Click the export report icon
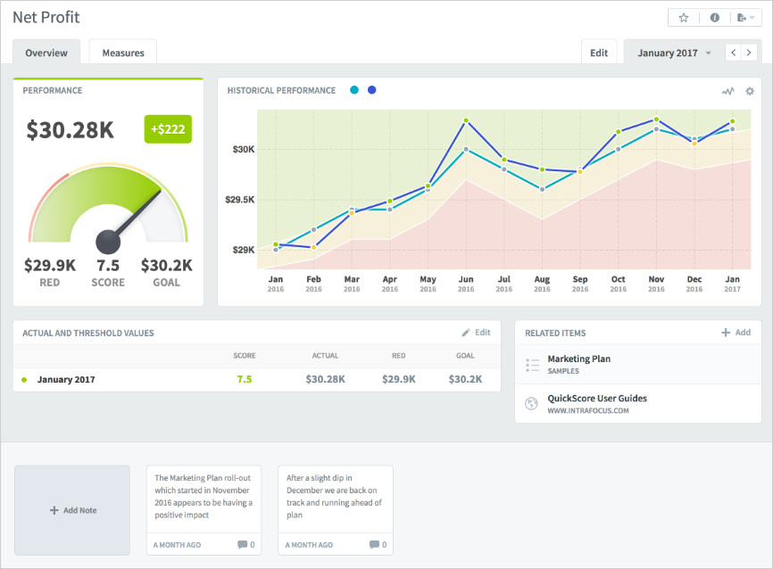Screen dimensions: 773x569 (x=742, y=17)
